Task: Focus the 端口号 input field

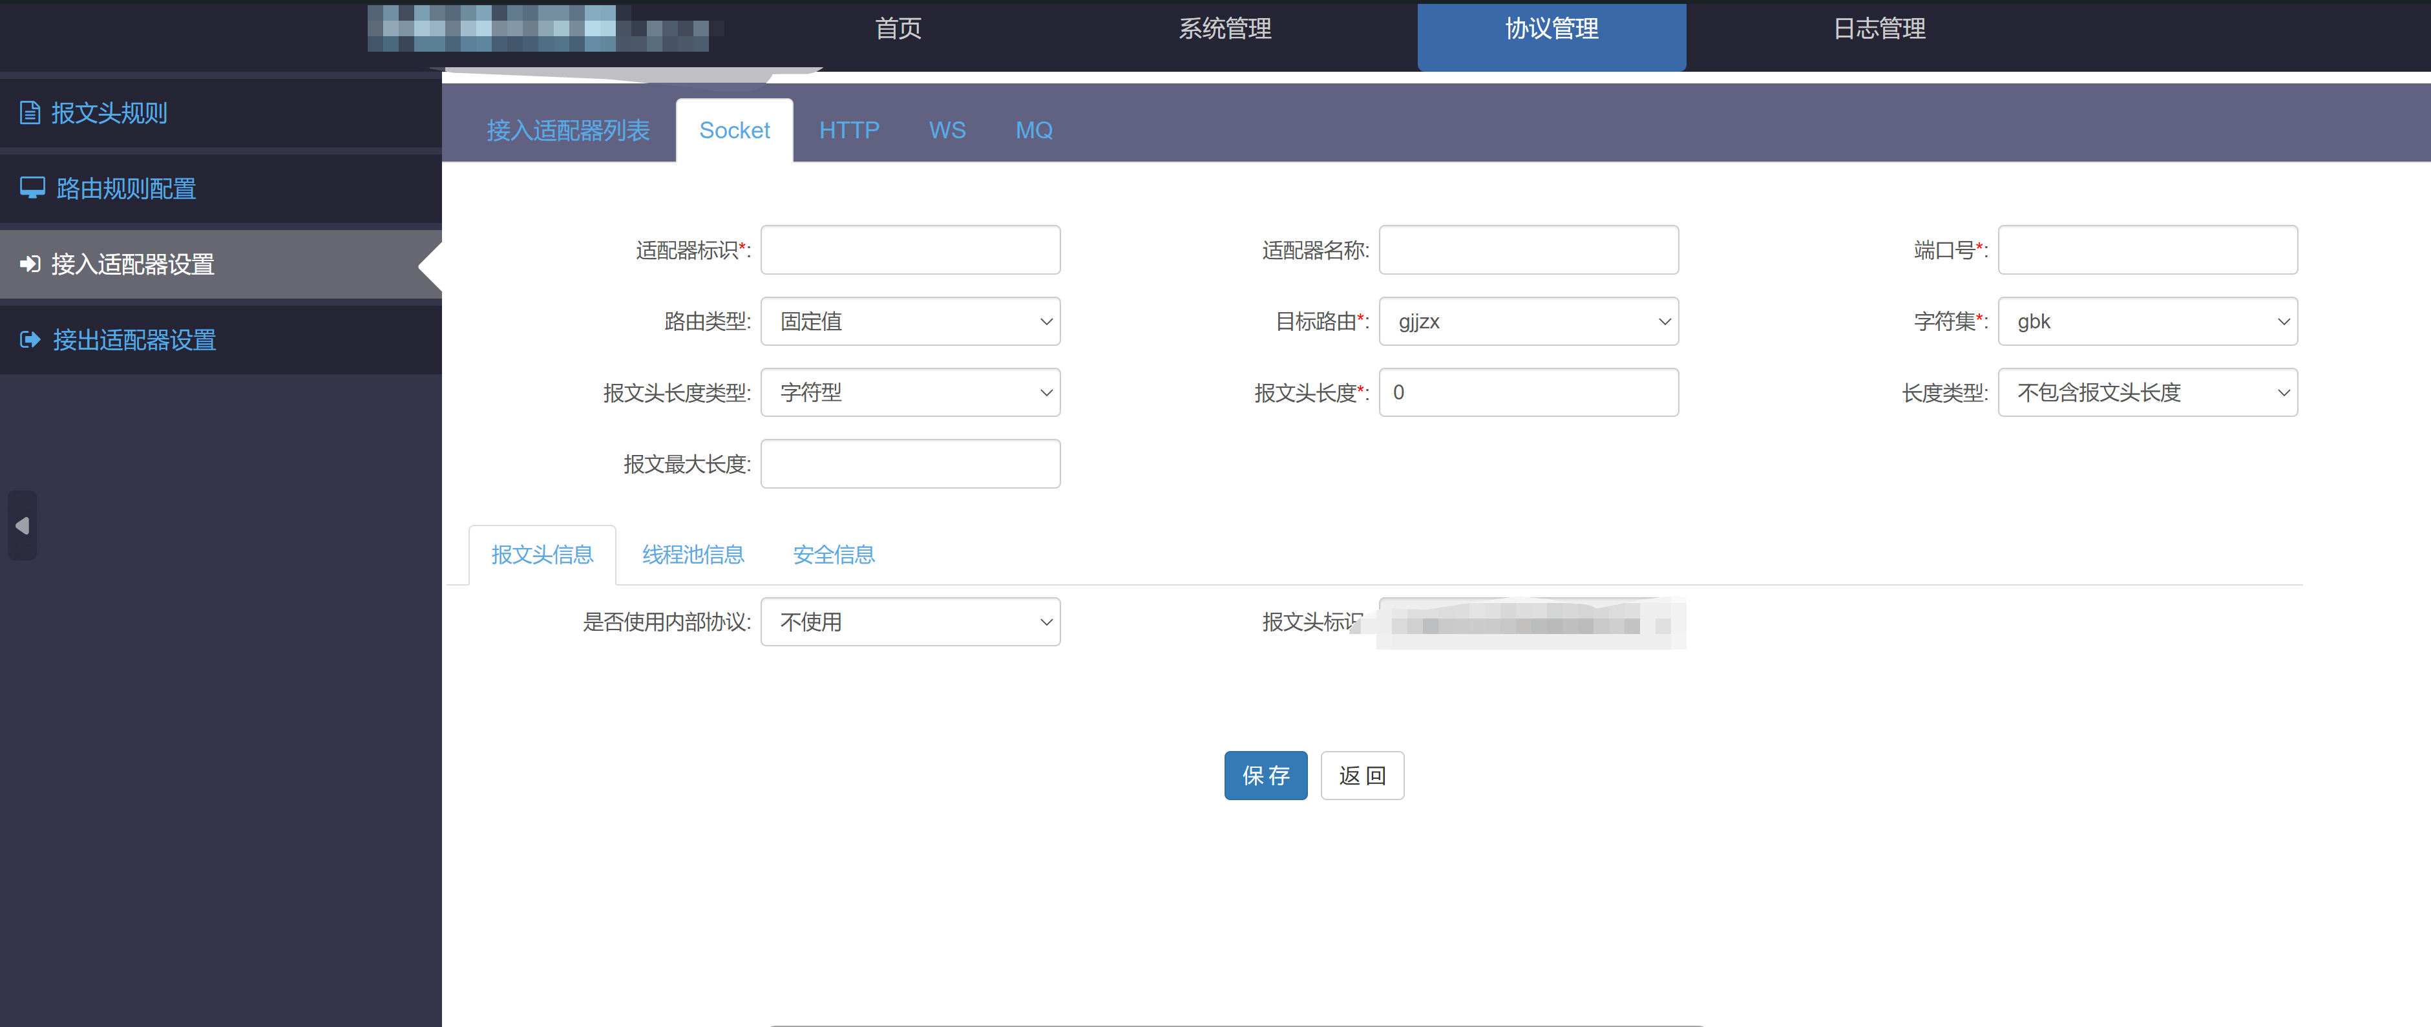Action: click(x=2148, y=250)
